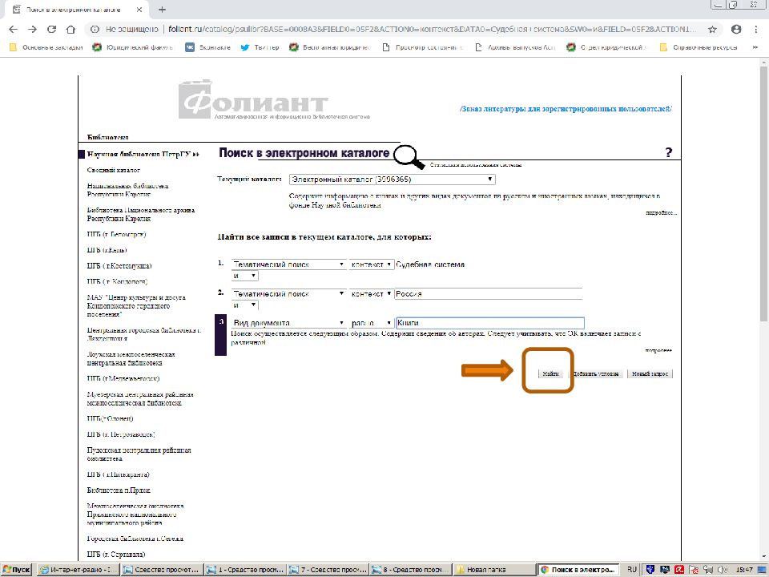Click the text field containing Россия
The height and width of the screenshot is (577, 769).
coord(489,293)
